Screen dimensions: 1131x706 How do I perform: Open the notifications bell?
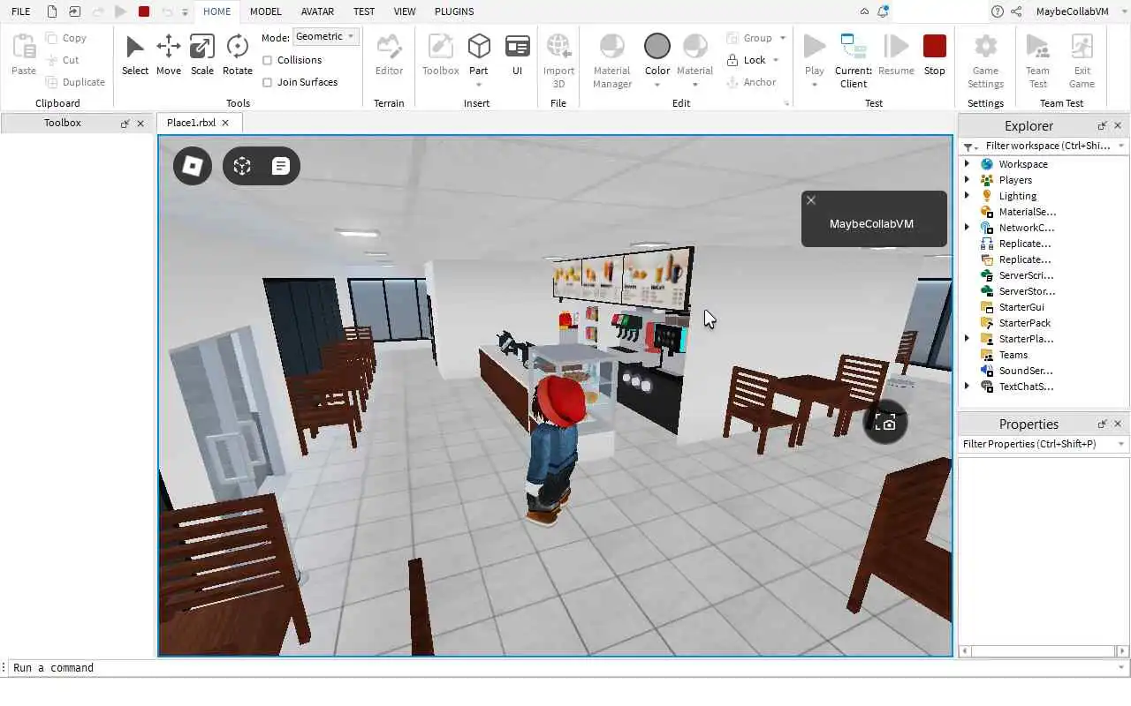[883, 11]
